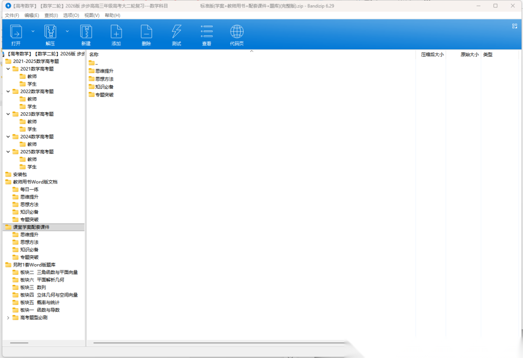The height and width of the screenshot is (358, 523).
Task: Open the 文件(F) menu
Action: (12, 15)
